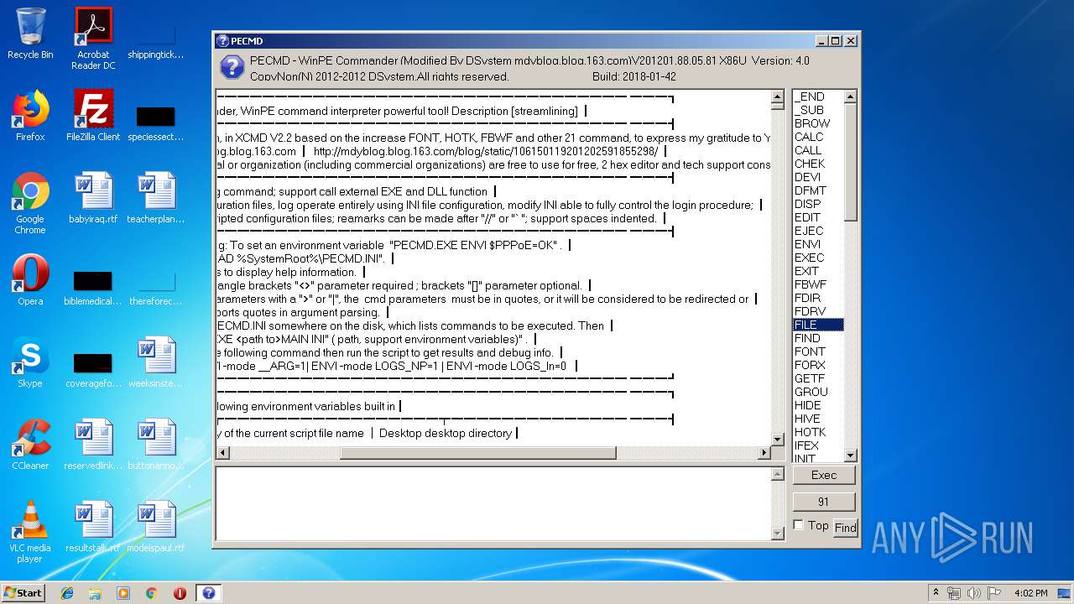Image resolution: width=1074 pixels, height=604 pixels.
Task: Open FileZilla Client desktop shortcut
Action: point(93,116)
